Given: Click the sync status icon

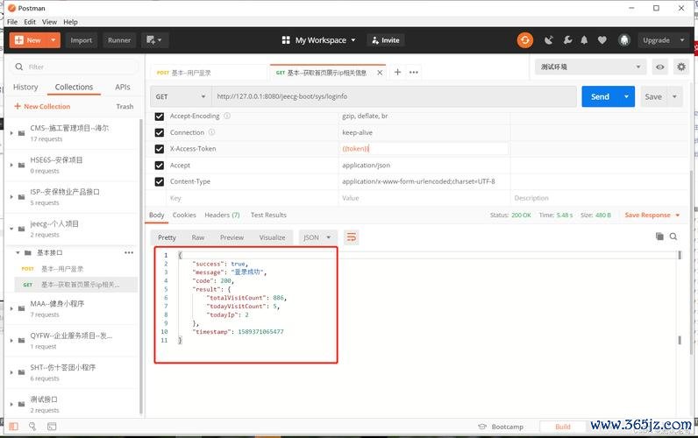Looking at the screenshot, I should coord(525,40).
